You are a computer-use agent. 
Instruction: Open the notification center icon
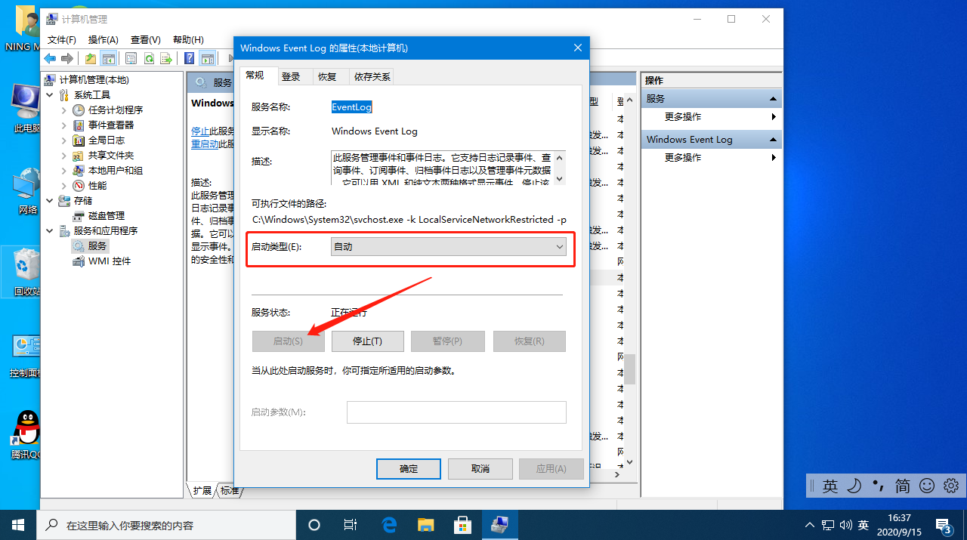pyautogui.click(x=944, y=525)
